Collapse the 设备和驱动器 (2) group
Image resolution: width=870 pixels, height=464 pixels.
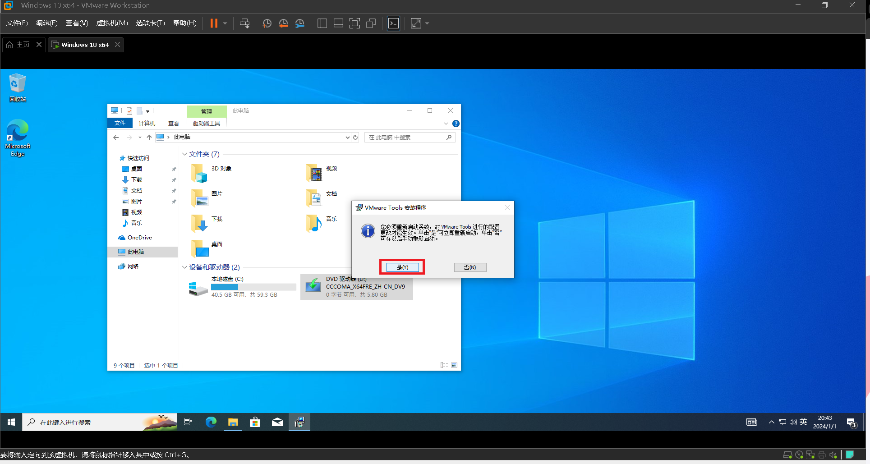pyautogui.click(x=184, y=267)
